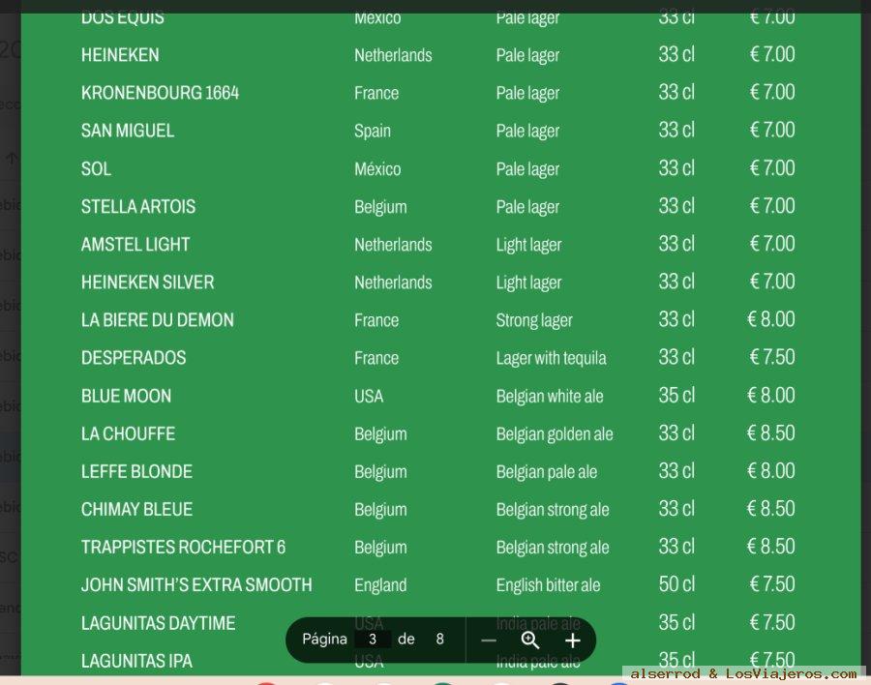The image size is (871, 685).
Task: Click "France" in the Desperados row
Action: 376,358
